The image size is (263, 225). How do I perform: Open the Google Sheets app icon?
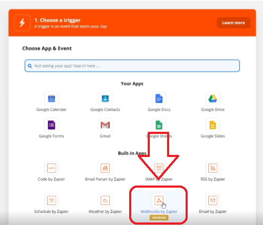coord(159,125)
